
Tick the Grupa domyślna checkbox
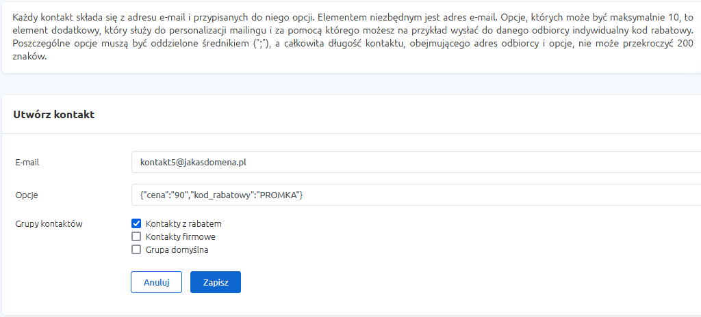pyautogui.click(x=136, y=249)
